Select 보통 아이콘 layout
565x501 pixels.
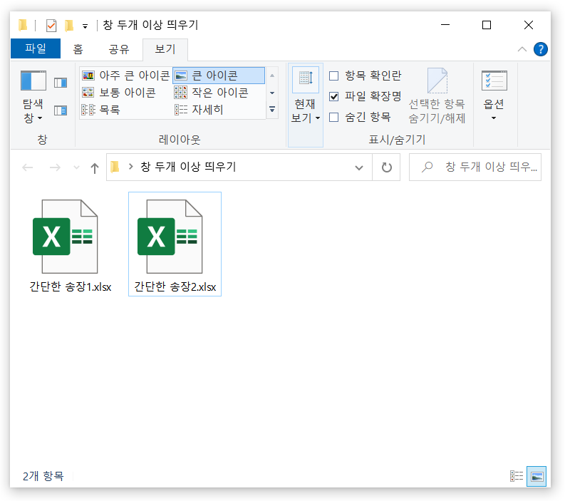[x=118, y=93]
